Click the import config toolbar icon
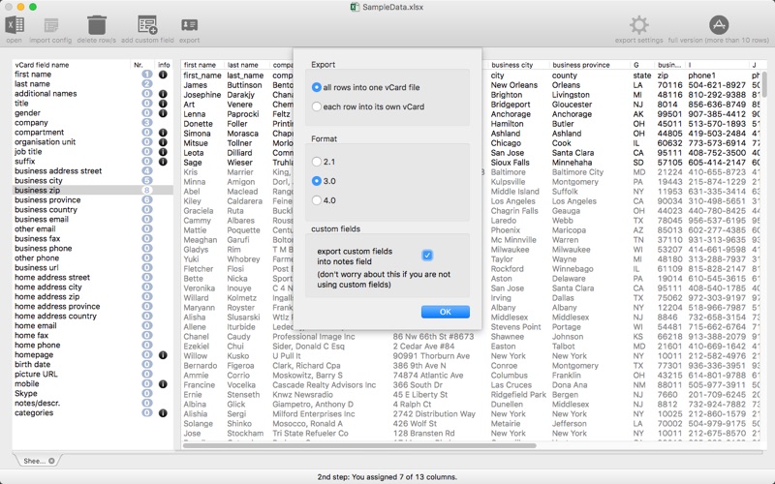 [52, 25]
